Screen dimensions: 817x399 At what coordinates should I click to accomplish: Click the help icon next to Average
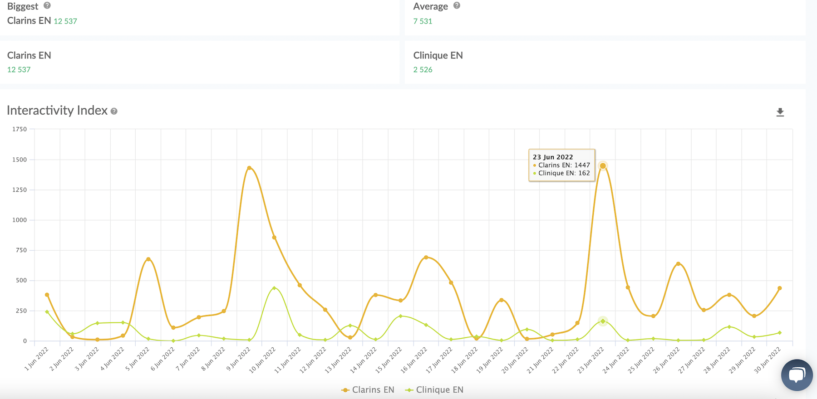(x=457, y=5)
